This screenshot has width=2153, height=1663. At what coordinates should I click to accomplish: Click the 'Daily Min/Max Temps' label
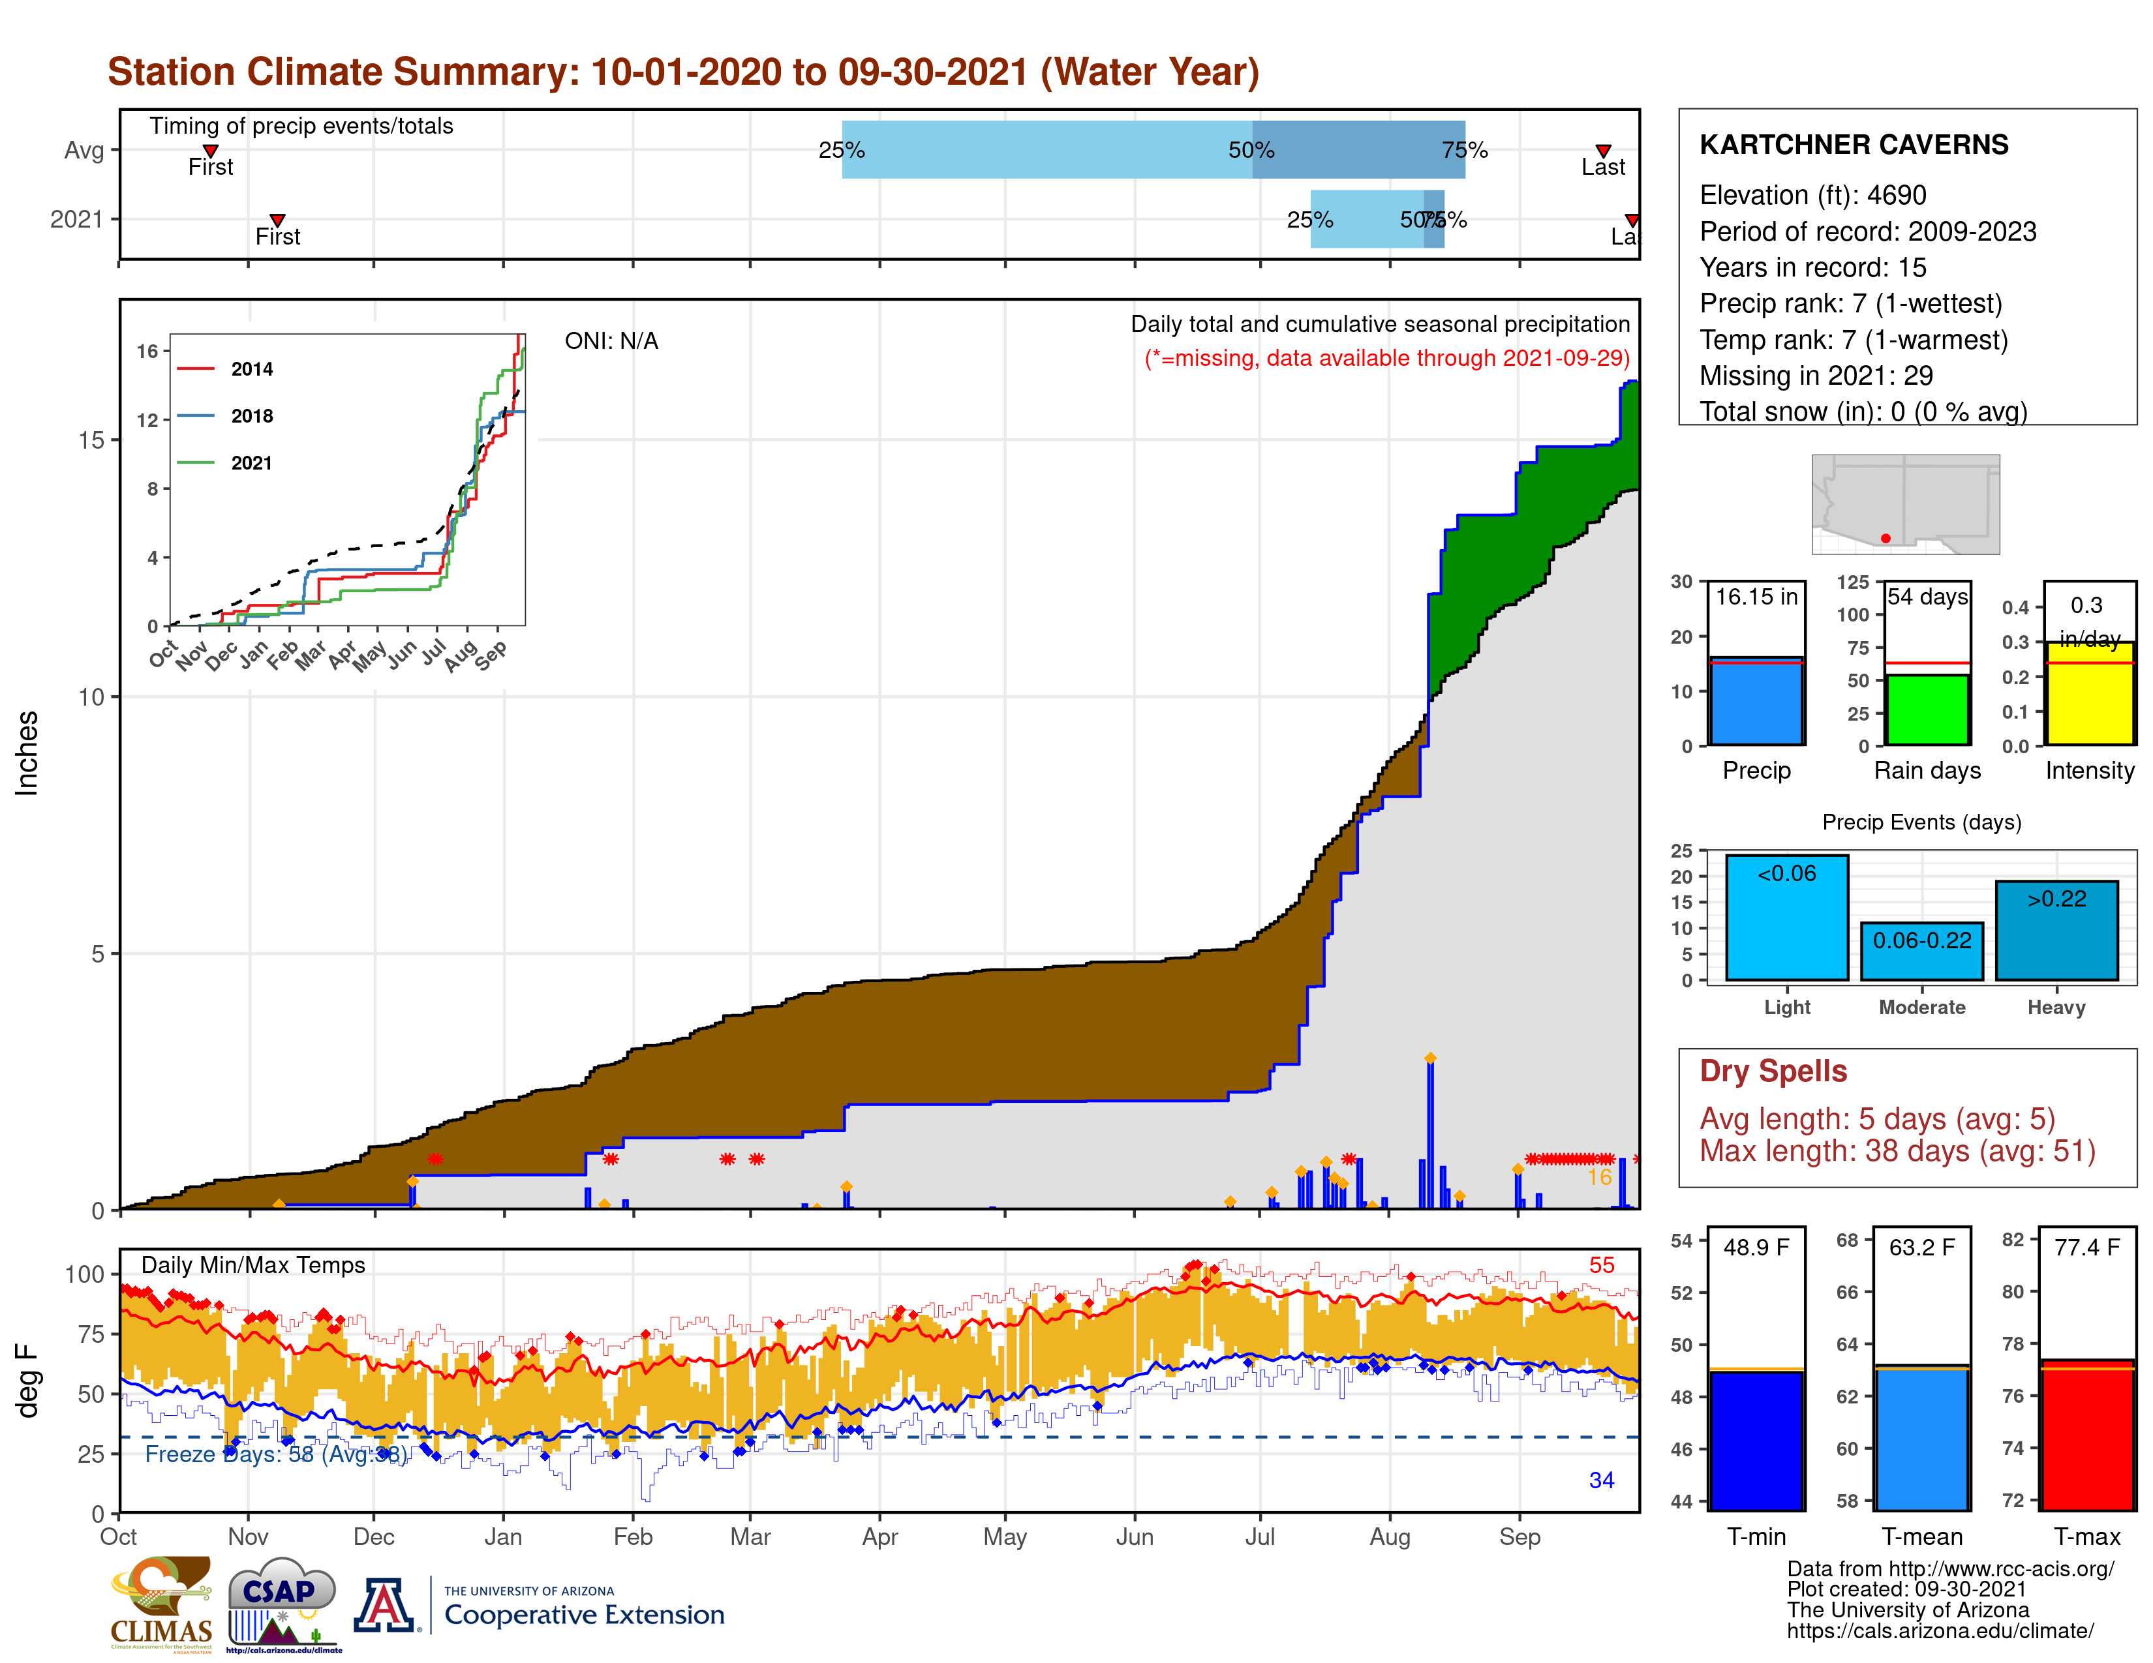252,1265
